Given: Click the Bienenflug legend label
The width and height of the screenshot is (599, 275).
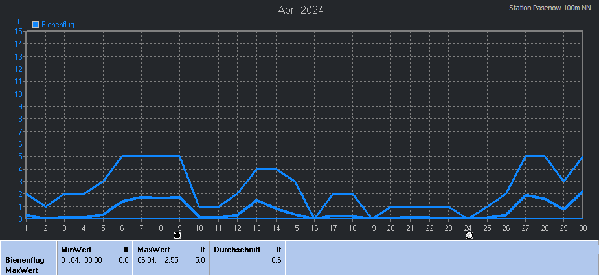Looking at the screenshot, I should coord(58,25).
